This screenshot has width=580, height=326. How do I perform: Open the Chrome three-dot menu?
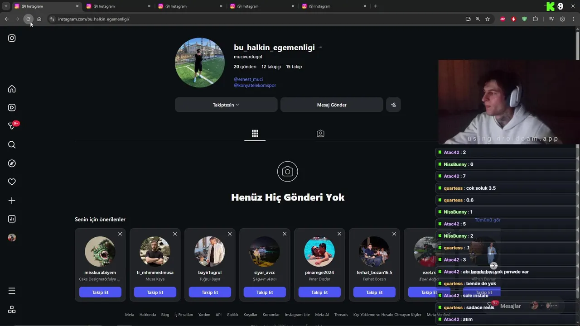coord(573,19)
